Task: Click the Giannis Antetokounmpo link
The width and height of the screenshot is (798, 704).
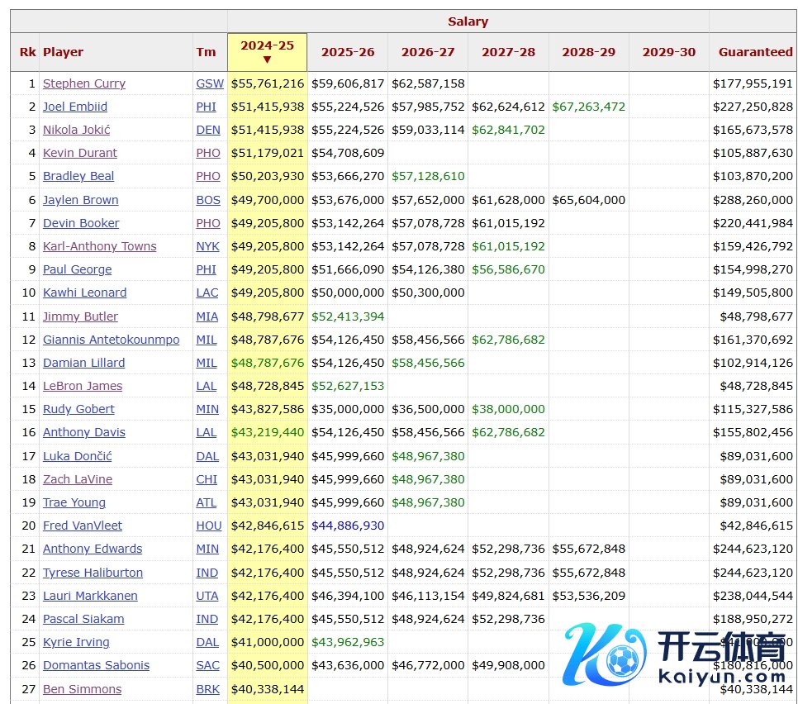Action: [x=111, y=340]
